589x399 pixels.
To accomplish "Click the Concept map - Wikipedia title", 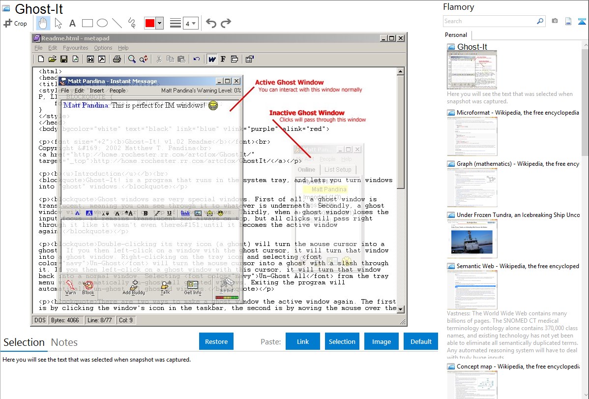I will click(x=518, y=366).
